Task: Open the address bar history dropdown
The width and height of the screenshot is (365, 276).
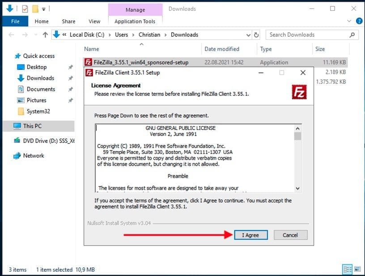Action: (x=248, y=34)
